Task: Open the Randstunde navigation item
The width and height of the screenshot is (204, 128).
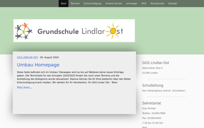Action: pyautogui.click(x=157, y=3)
